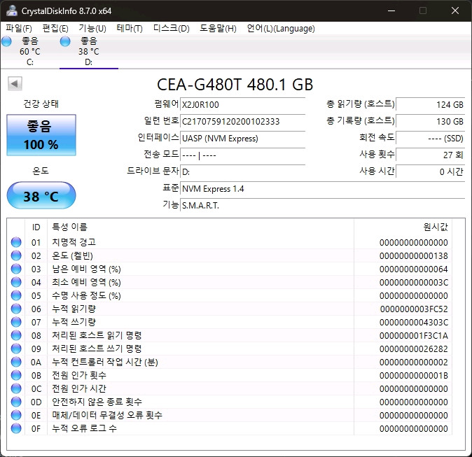Open the 파일(F) menu

coord(19,29)
